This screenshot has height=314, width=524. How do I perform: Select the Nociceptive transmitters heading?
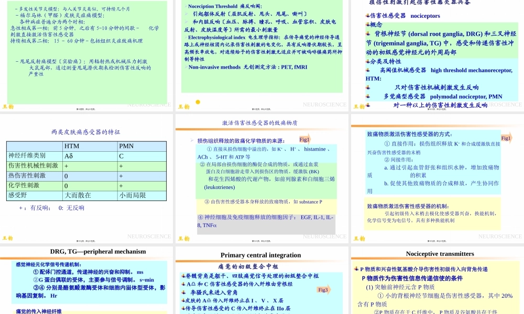pos(440,254)
